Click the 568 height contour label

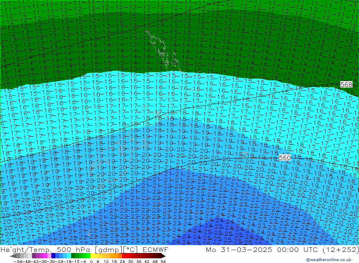coord(346,84)
